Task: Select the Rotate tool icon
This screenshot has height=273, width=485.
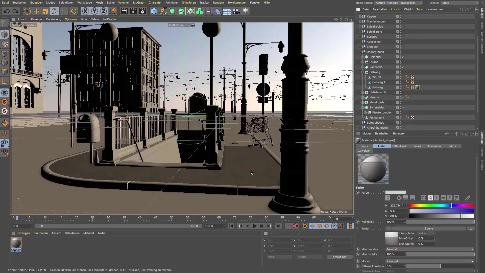Action: tap(55, 11)
